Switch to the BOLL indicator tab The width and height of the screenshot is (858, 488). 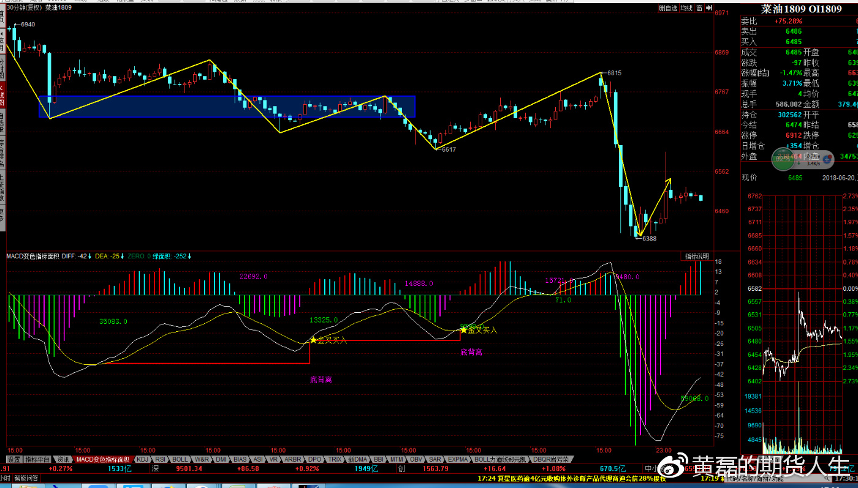pyautogui.click(x=180, y=459)
